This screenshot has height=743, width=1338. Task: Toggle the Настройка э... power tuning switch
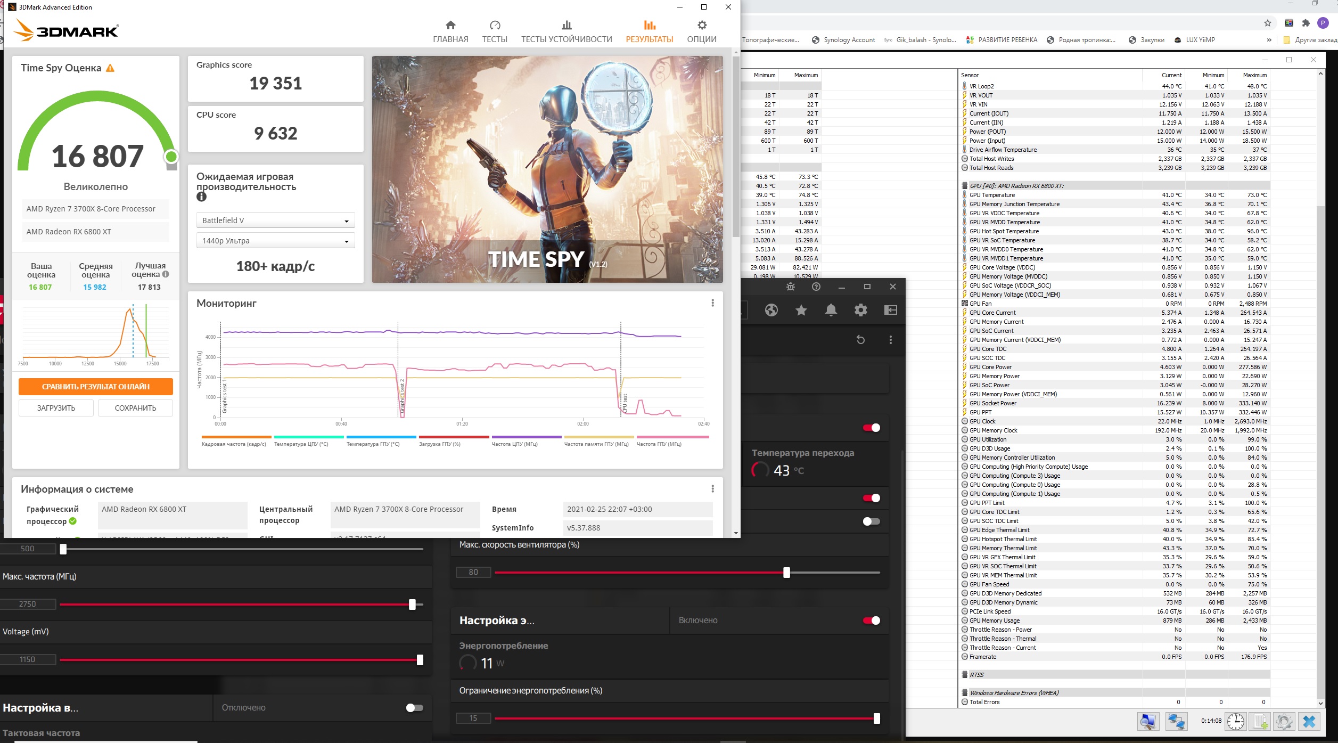[x=871, y=620]
